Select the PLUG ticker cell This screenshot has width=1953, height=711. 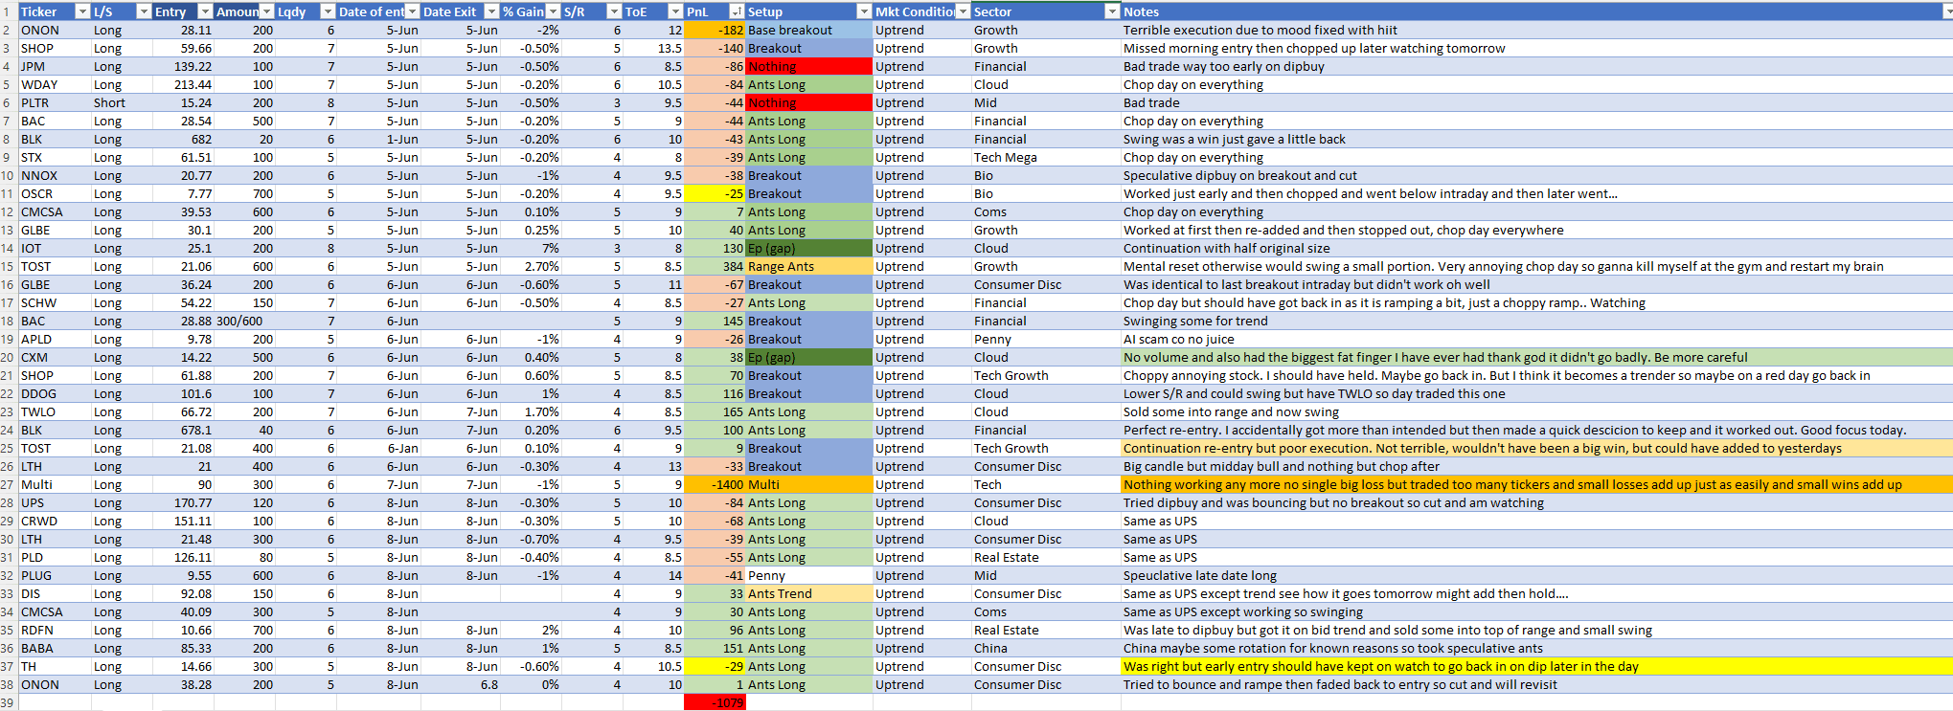pyautogui.click(x=55, y=575)
